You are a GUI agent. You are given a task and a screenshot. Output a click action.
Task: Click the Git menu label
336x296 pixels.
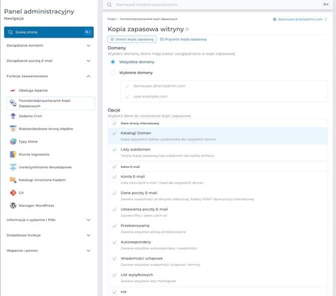(x=21, y=193)
